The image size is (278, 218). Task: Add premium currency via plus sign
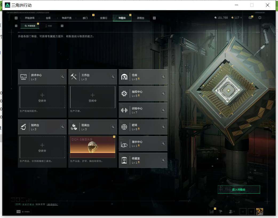click(x=241, y=18)
